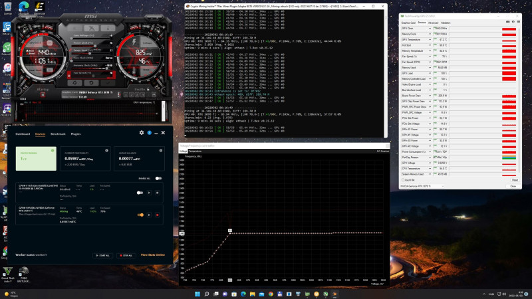Click Power Limit slider knob in Afterburner
532x299 pixels.
95,46
